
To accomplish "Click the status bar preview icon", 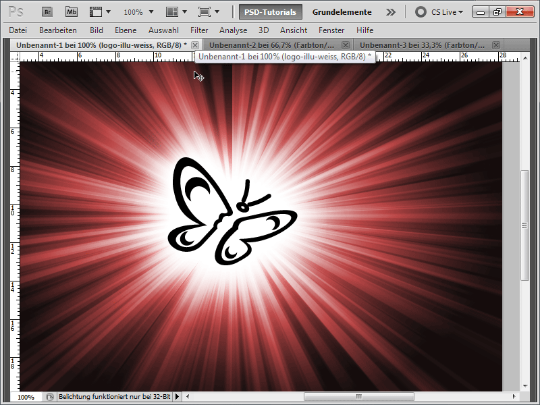I will pyautogui.click(x=49, y=397).
